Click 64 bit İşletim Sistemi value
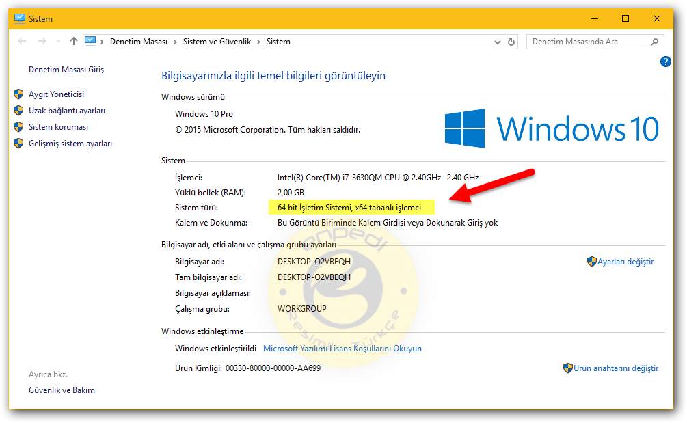Image resolution: width=687 pixels, height=423 pixels. (349, 208)
